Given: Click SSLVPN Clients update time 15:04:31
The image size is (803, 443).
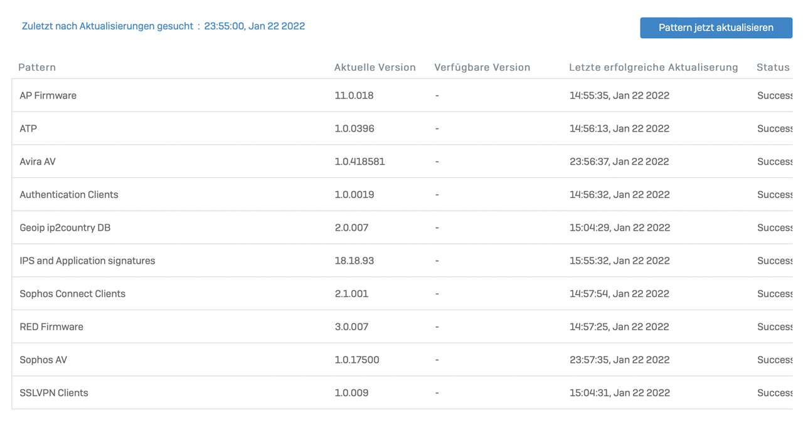Looking at the screenshot, I should (620, 393).
